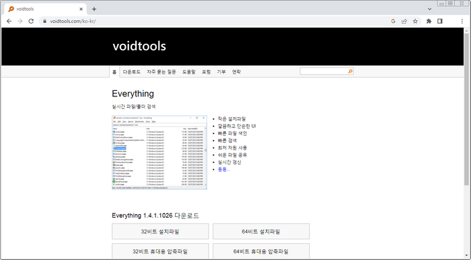Click the padlock site info icon

coord(45,21)
